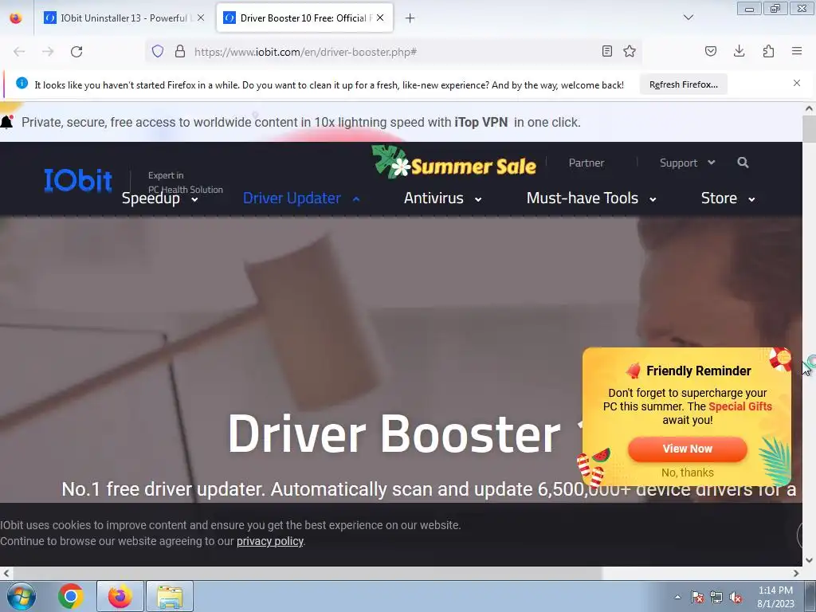
Task: Open the Extensions puzzle icon
Action: 768,51
